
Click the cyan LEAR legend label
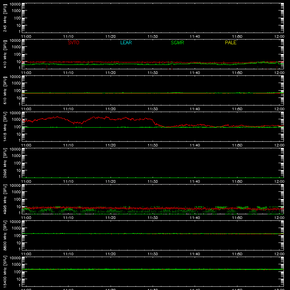126,42
